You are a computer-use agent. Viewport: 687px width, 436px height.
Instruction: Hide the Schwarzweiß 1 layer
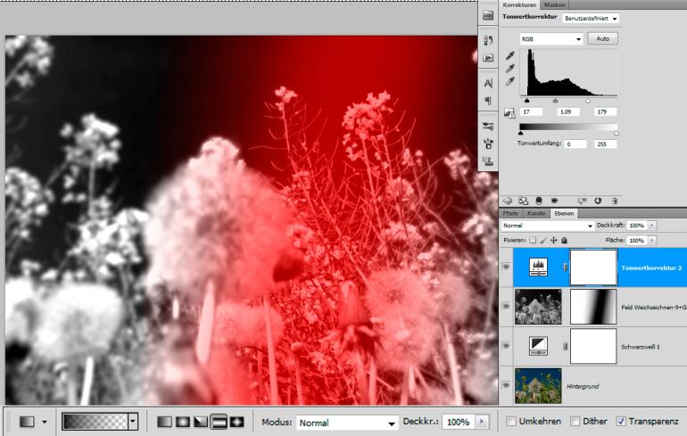click(x=506, y=346)
